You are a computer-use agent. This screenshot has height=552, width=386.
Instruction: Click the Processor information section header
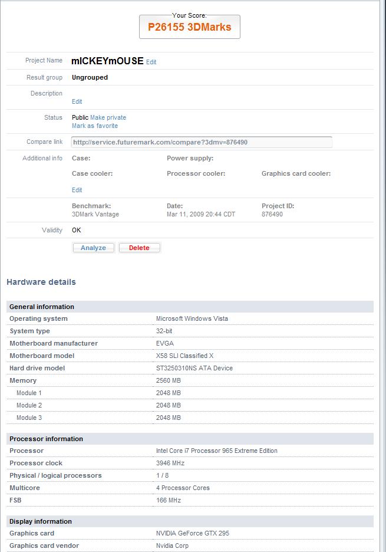190,439
